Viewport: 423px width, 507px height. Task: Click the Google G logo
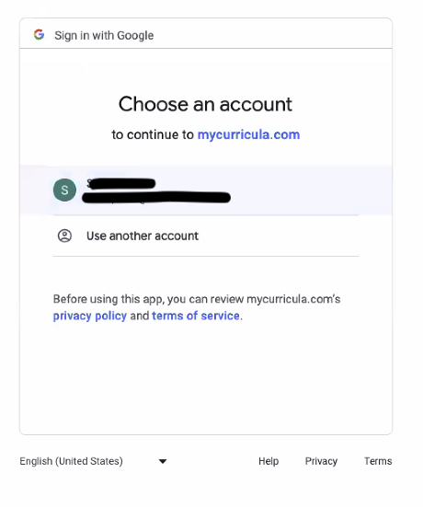tap(39, 35)
